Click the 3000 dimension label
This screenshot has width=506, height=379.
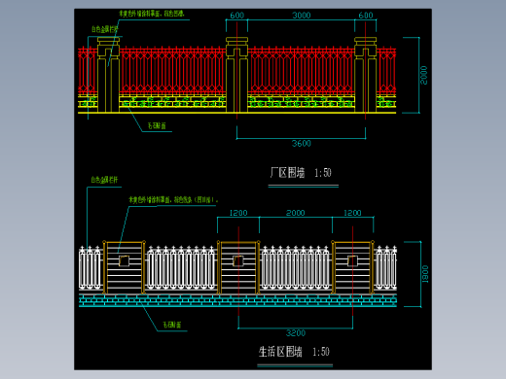[302, 16]
